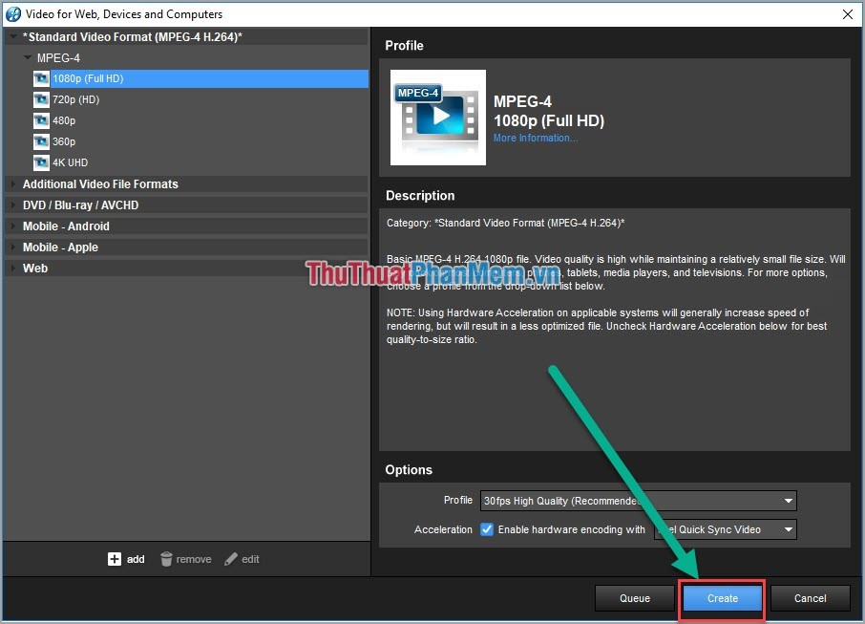This screenshot has width=865, height=624.
Task: Click the 360p preset's video icon
Action: (40, 141)
